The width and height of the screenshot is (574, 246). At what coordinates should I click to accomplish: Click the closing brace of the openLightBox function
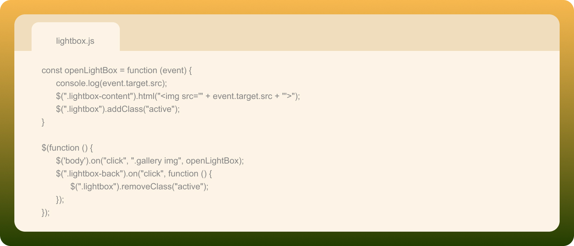[x=43, y=122]
